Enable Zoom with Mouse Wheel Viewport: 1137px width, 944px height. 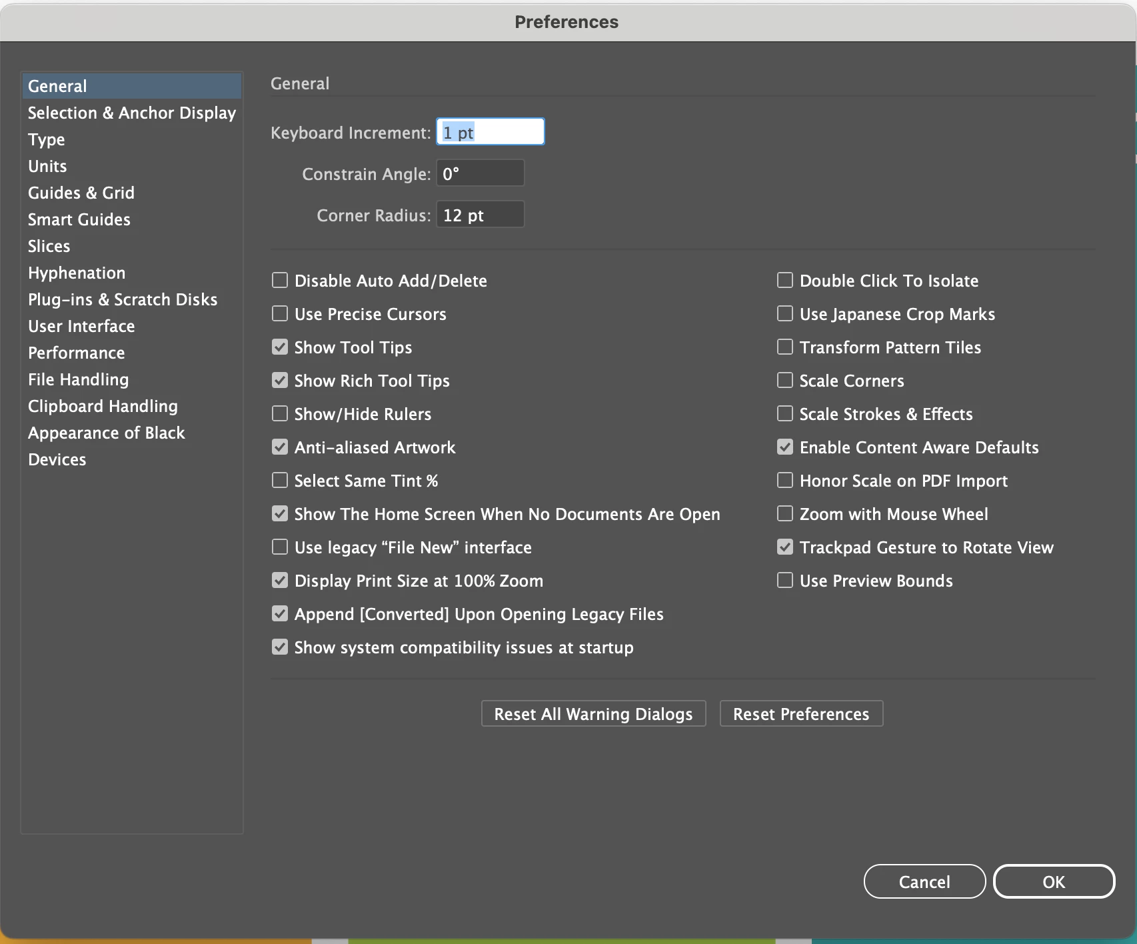click(785, 513)
